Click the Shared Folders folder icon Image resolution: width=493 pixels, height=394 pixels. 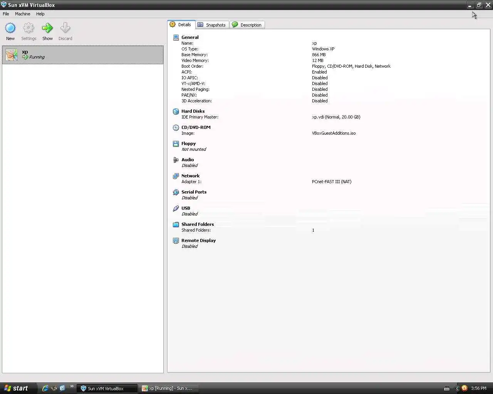[x=176, y=224]
